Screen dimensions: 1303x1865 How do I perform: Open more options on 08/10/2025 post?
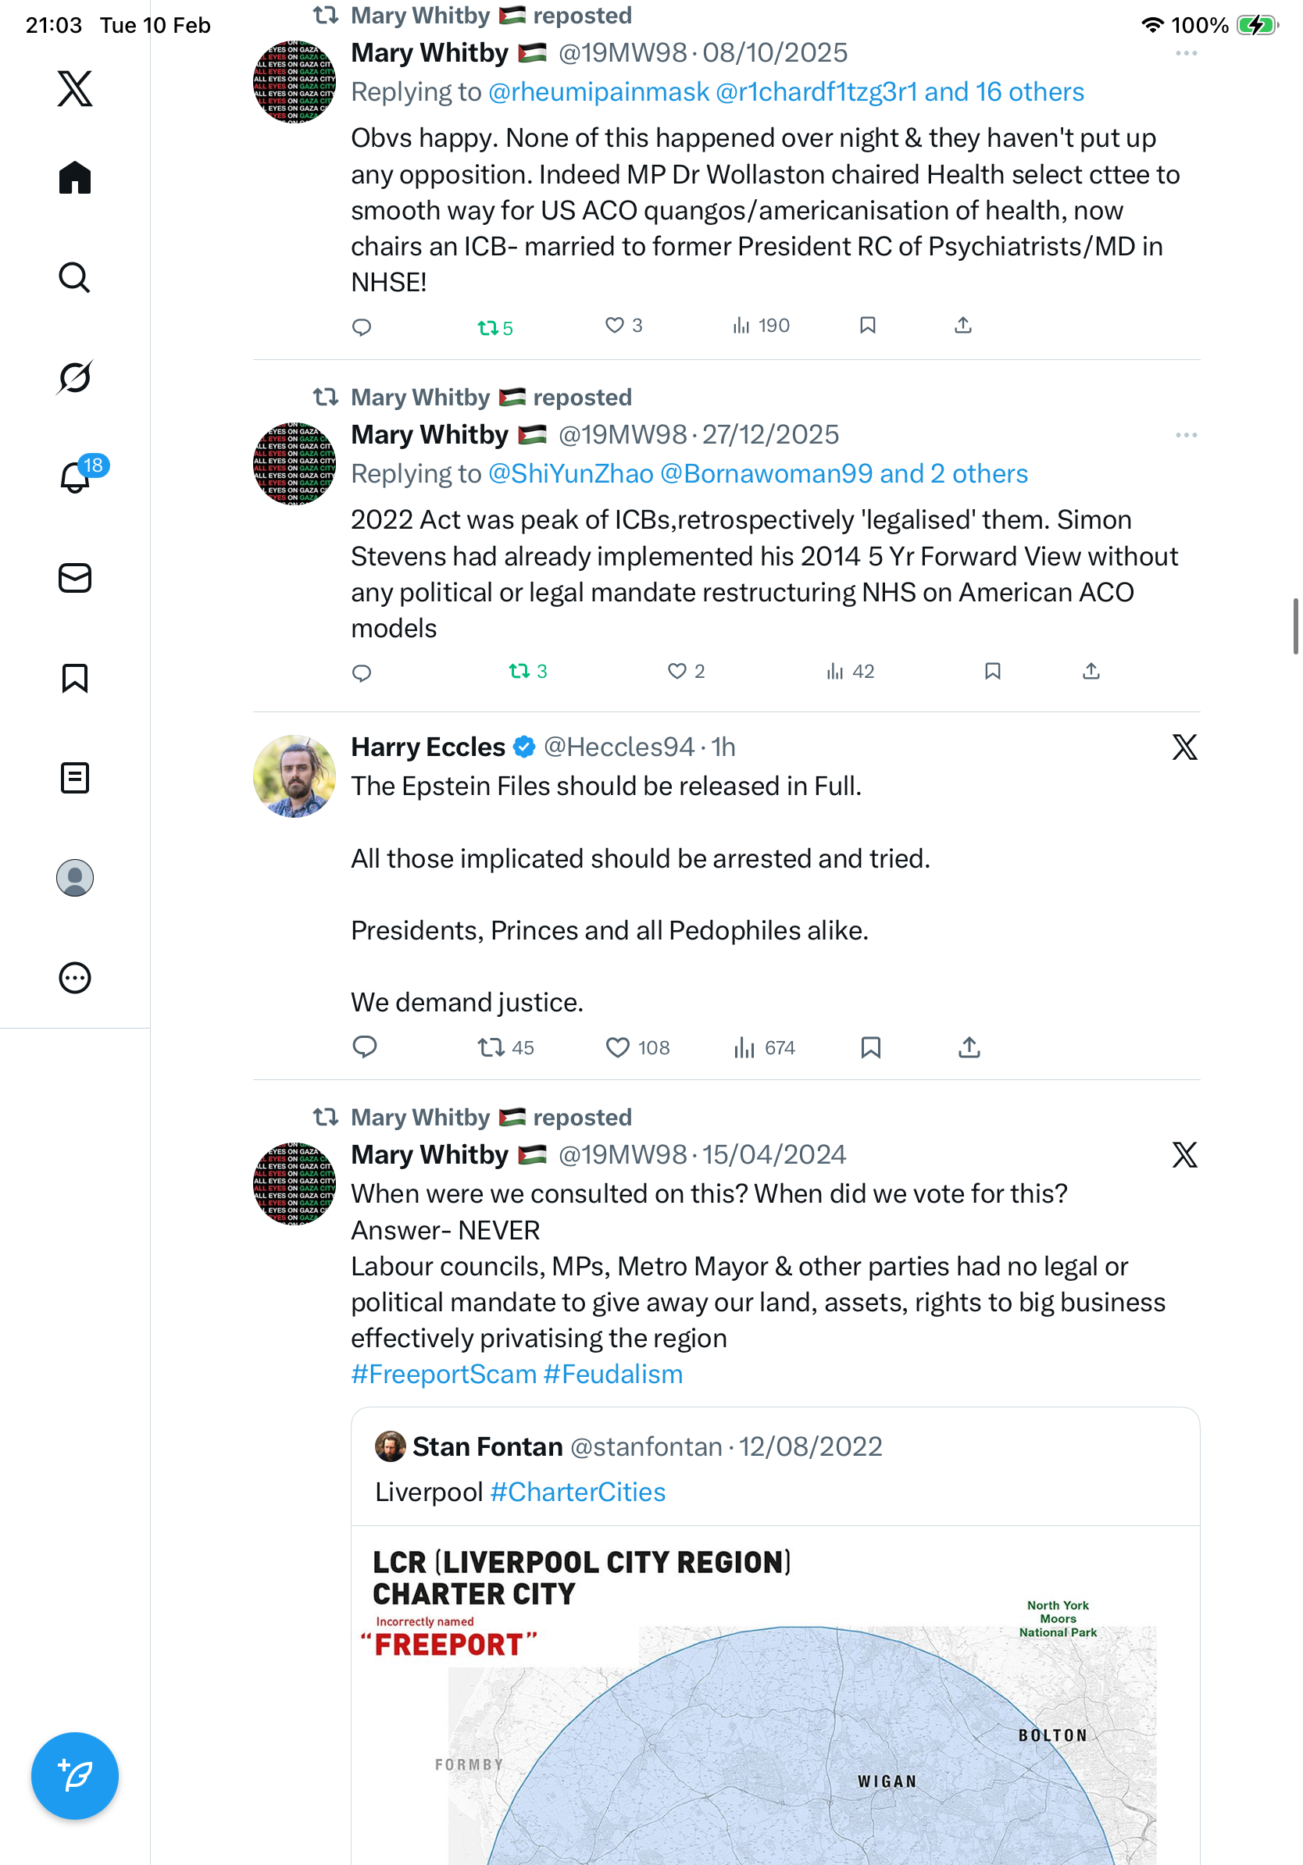point(1186,54)
